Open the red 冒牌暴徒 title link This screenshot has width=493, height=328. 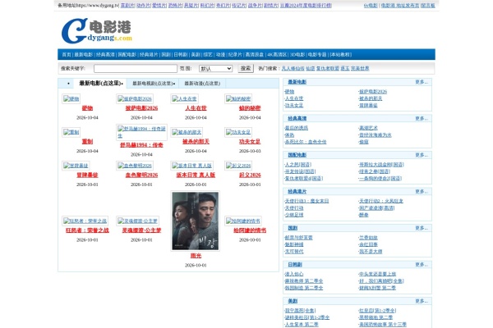pos(87,175)
